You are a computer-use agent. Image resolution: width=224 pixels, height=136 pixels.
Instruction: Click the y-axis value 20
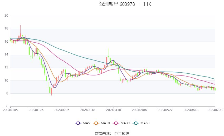point(6,16)
